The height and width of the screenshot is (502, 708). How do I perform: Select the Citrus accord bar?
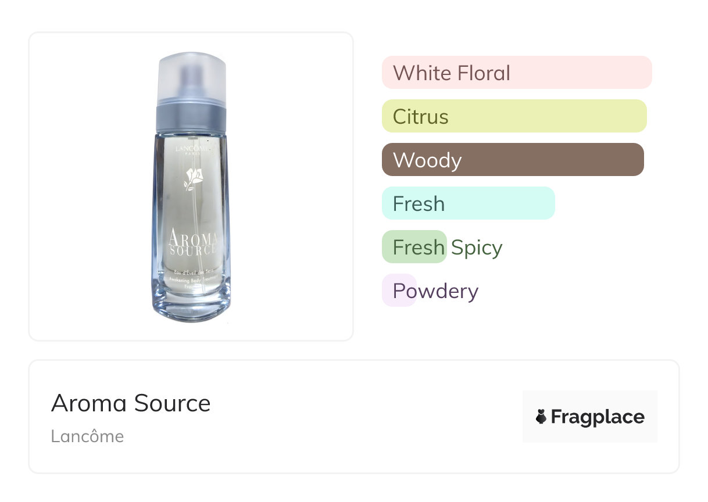coord(514,116)
